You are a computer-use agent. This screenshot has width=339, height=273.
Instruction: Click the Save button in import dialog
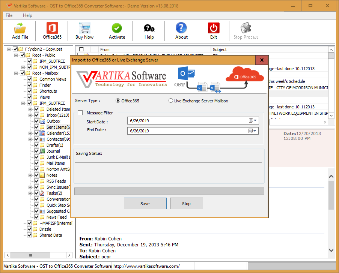click(145, 204)
